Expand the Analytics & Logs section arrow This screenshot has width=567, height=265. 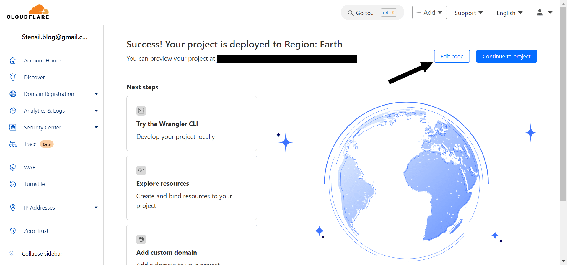click(x=96, y=111)
